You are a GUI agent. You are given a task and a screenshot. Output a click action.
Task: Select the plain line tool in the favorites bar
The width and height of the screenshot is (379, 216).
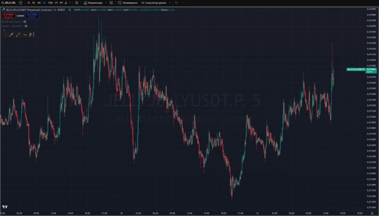click(18, 35)
